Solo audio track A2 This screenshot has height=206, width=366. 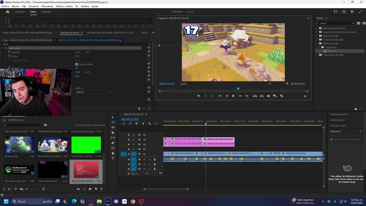click(149, 165)
